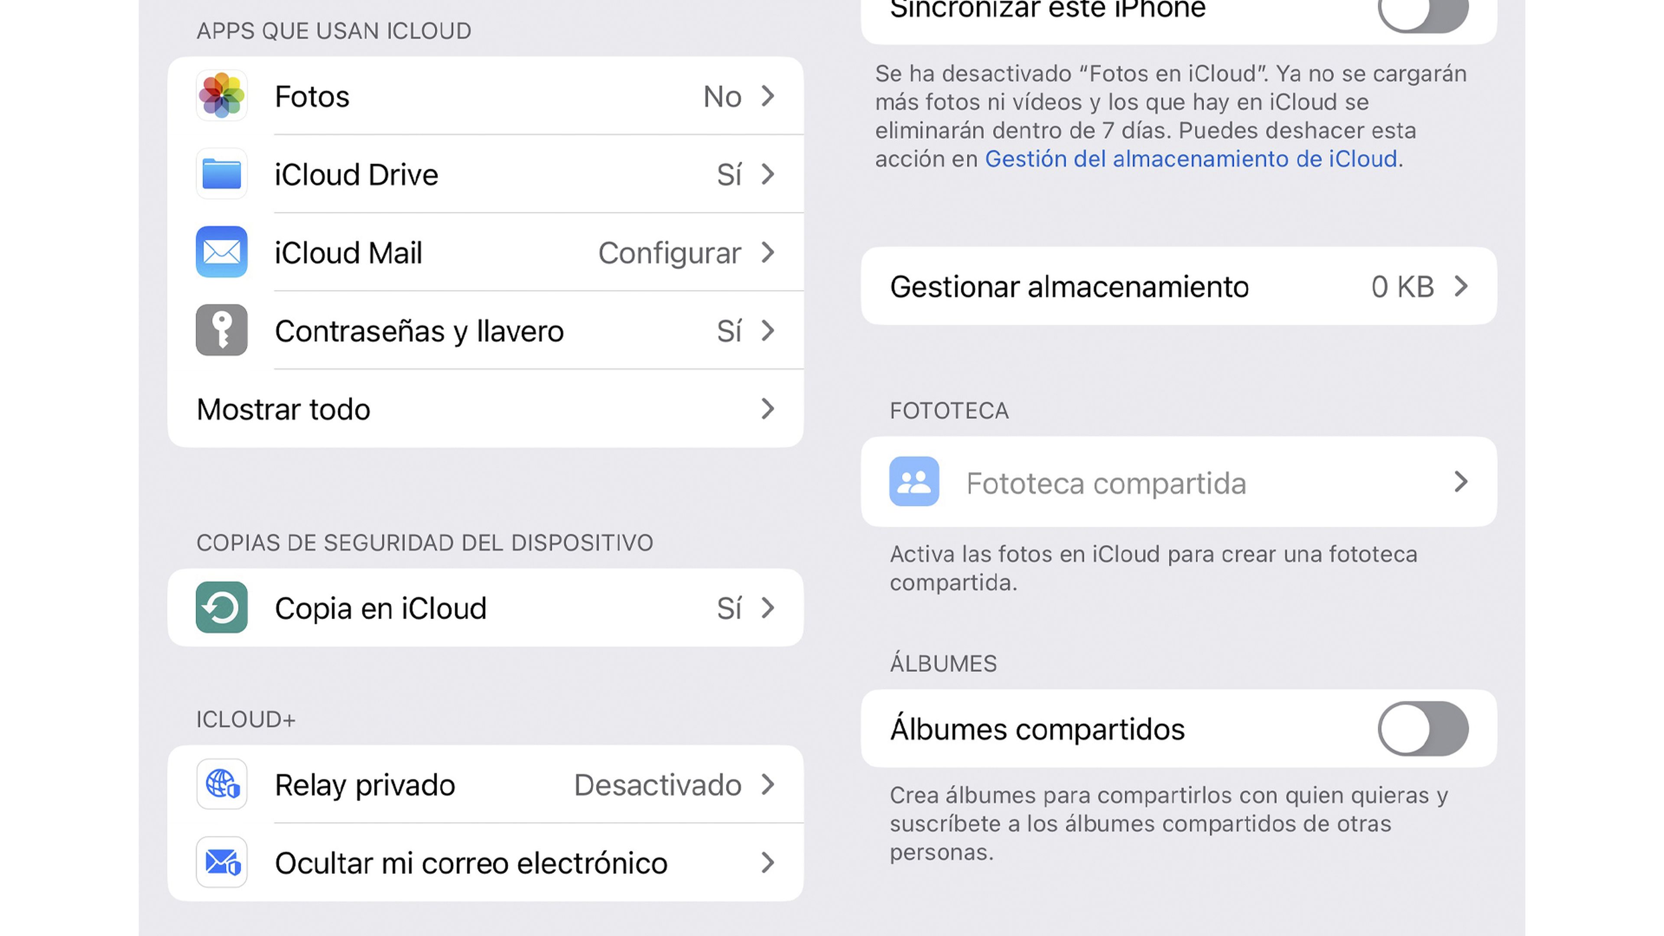Turn on the Álbumes compartidos toggle
This screenshot has height=936, width=1664.
tap(1423, 728)
